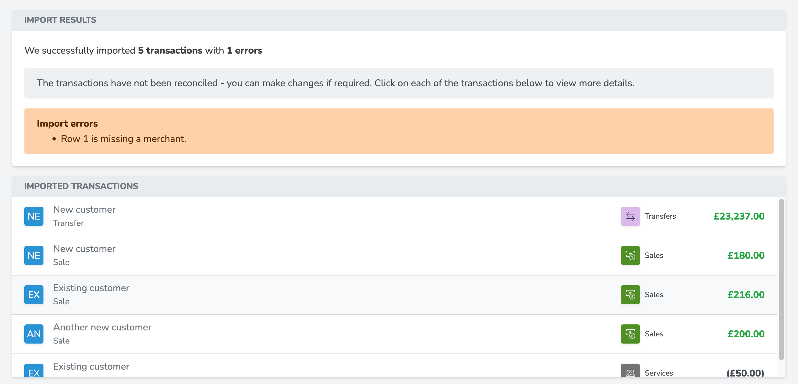Click the £23,237.00 amount
Image resolution: width=798 pixels, height=384 pixels.
coord(739,216)
